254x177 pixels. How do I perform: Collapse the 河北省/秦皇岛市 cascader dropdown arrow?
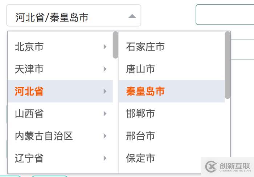pos(132,16)
